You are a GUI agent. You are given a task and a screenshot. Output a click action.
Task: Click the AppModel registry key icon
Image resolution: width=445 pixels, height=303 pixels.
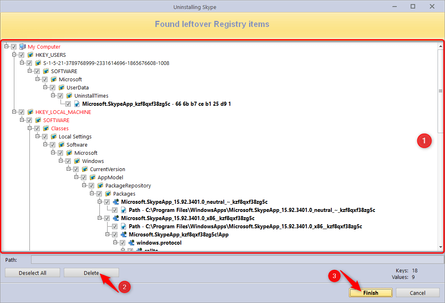pos(93,178)
